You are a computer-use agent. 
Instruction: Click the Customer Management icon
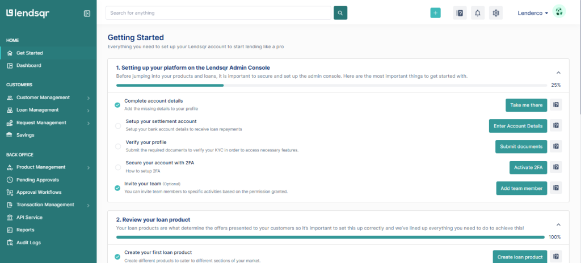coord(10,97)
